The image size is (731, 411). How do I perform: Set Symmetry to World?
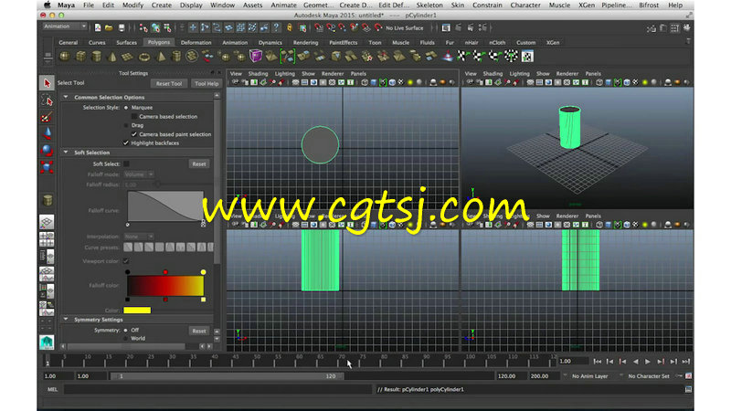click(x=126, y=339)
